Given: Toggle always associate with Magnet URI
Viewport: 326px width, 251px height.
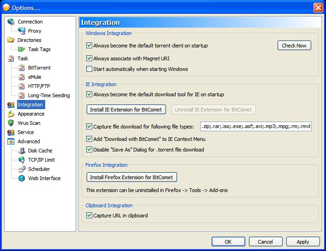Looking at the screenshot, I should click(89, 58).
